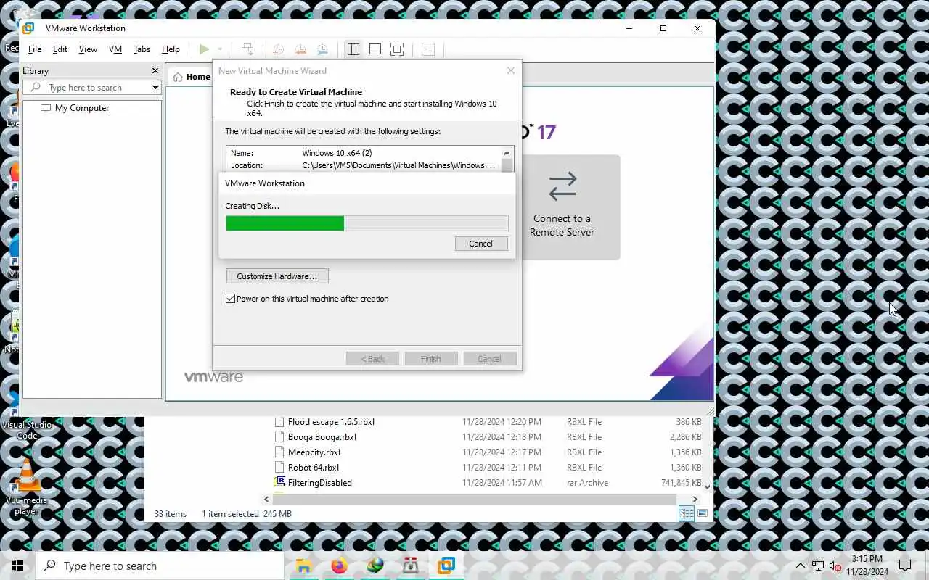Click the Take Snapshot toolbar icon
The image size is (929, 580).
(x=278, y=49)
